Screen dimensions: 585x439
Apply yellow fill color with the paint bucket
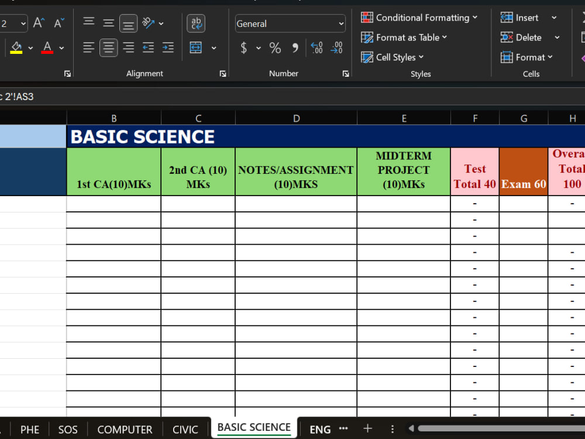pos(16,48)
